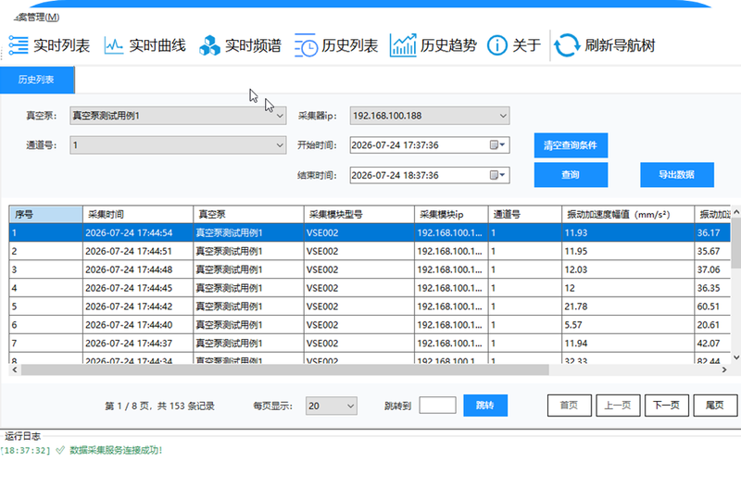Screen dimensions: 741x500
Task: Click the 通道号 column header
Action: (524, 215)
